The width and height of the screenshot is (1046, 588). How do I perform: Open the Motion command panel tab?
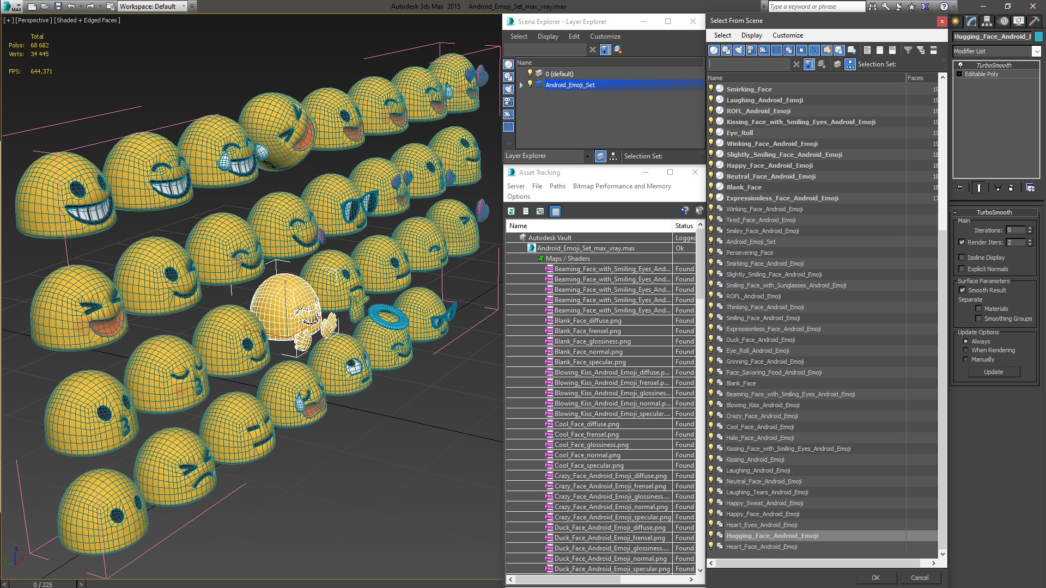coord(1003,21)
